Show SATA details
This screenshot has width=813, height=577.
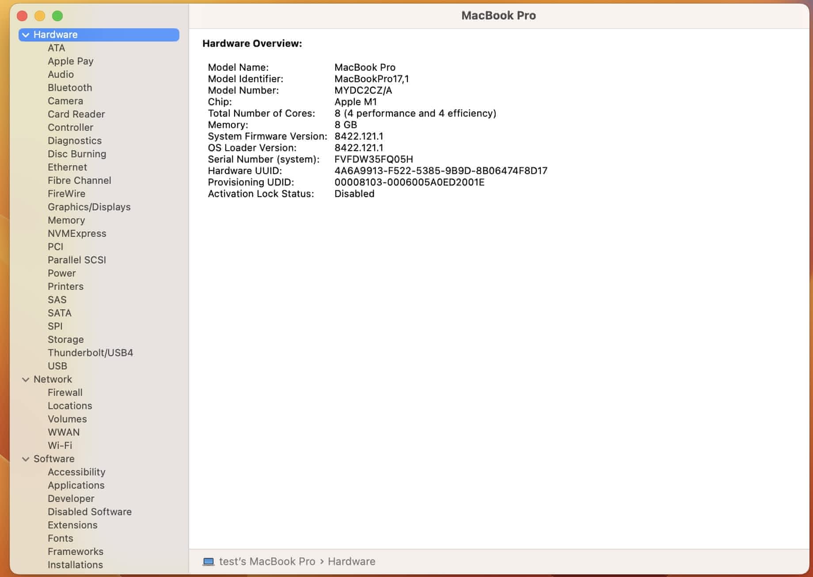coord(60,313)
